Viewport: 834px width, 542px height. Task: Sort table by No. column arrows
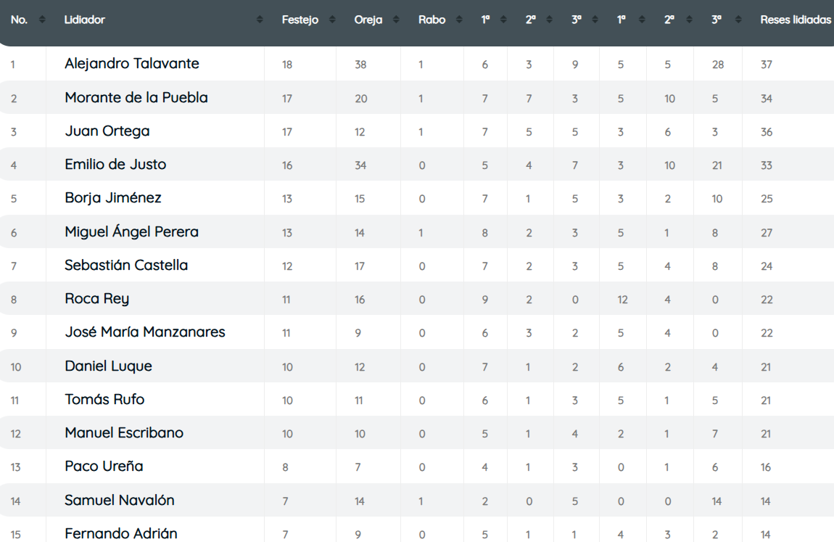(42, 20)
